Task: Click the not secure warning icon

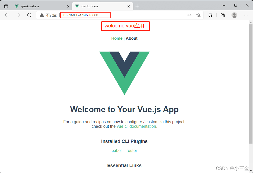Action: pyautogui.click(x=42, y=15)
